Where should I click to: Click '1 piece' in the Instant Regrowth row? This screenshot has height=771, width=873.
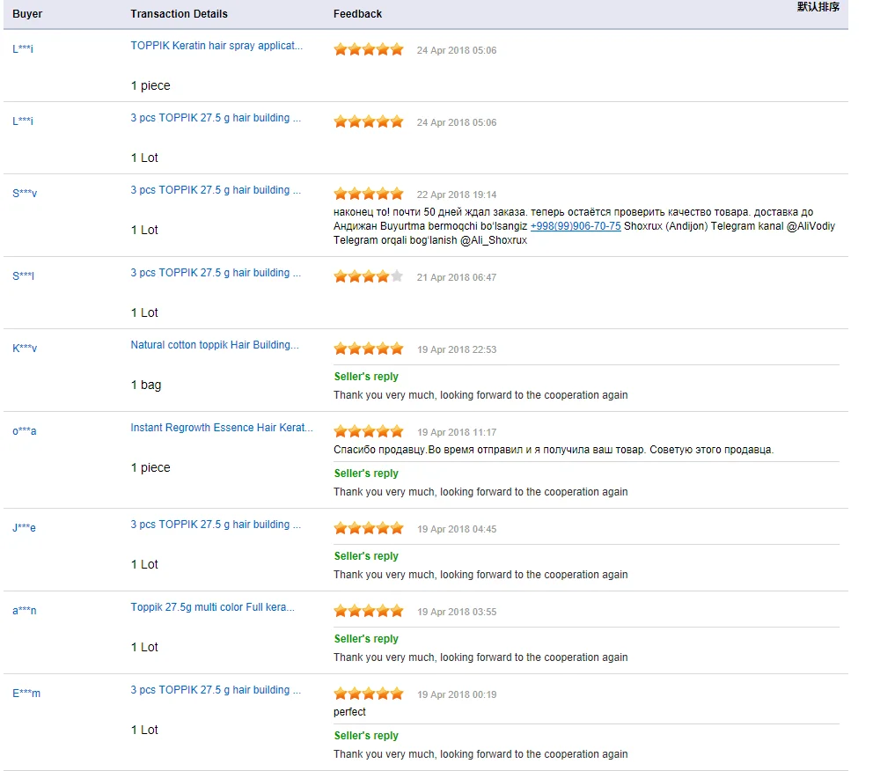tap(150, 467)
